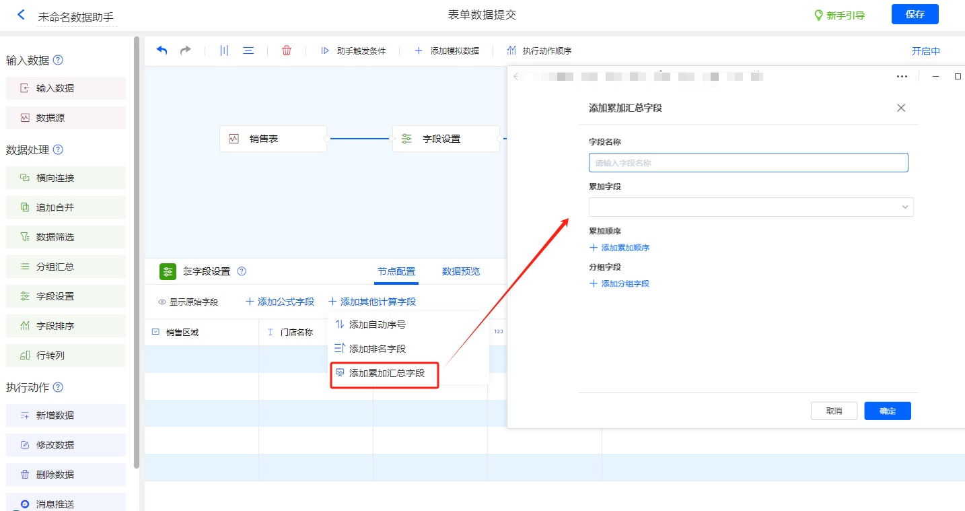Switch to the 数据预览 tab
This screenshot has width=965, height=511.
pyautogui.click(x=461, y=271)
